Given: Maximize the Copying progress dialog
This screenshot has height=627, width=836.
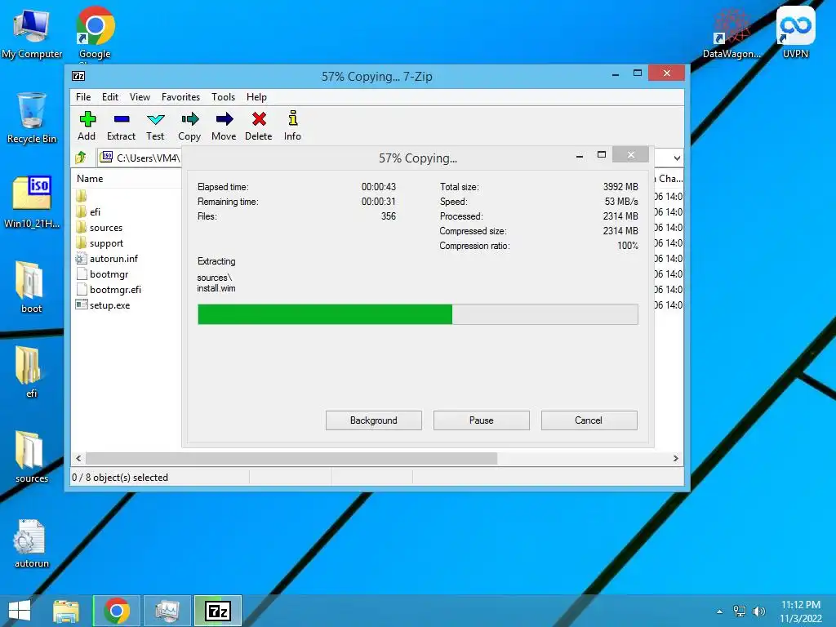Looking at the screenshot, I should pos(602,154).
